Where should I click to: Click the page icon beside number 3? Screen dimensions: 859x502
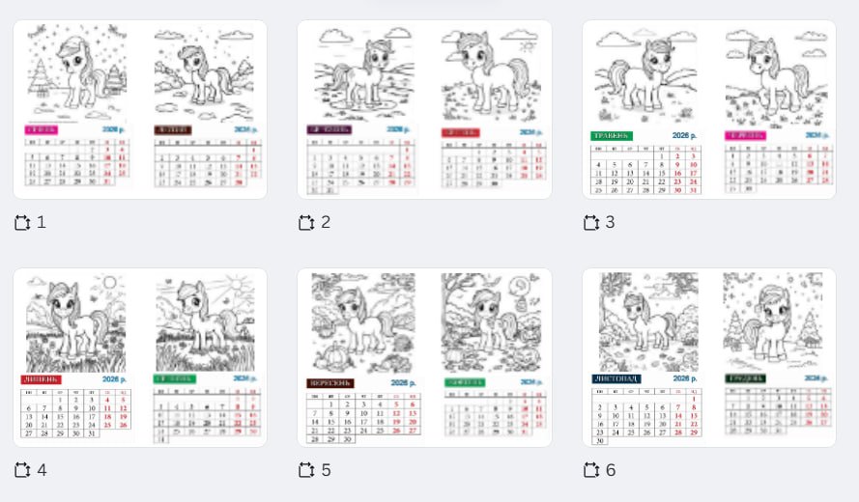click(x=591, y=223)
